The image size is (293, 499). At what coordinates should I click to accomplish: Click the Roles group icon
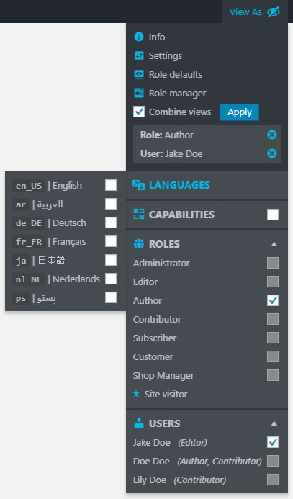[x=139, y=244]
